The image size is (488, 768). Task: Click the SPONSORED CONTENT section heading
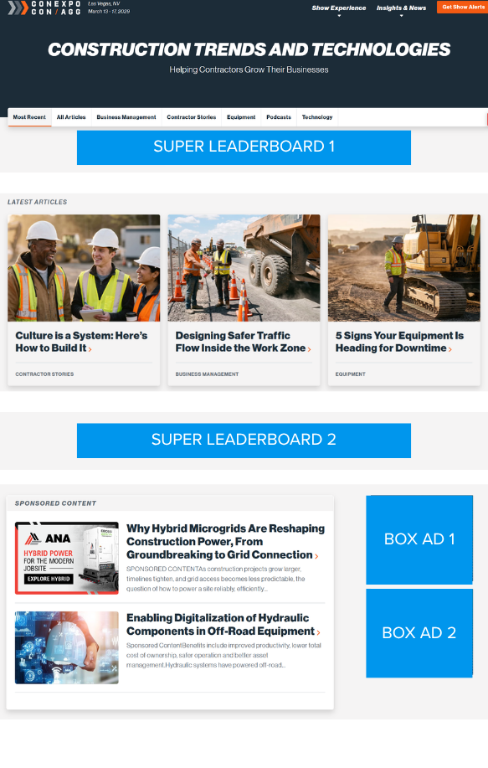tap(55, 503)
